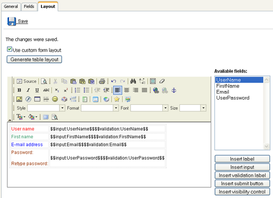Open the text color picker

21,117
